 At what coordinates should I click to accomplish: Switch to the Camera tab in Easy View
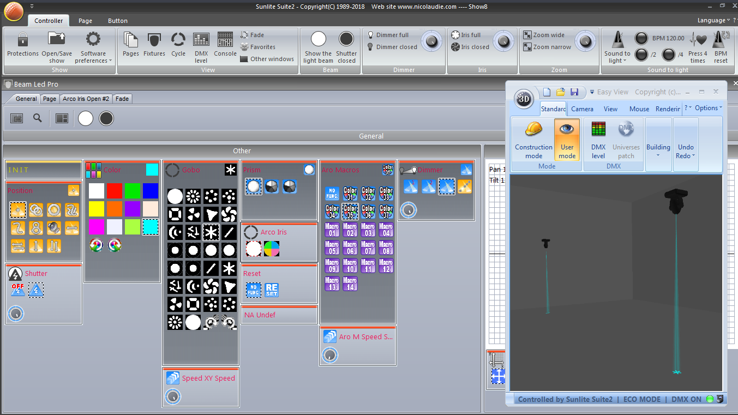pyautogui.click(x=582, y=109)
